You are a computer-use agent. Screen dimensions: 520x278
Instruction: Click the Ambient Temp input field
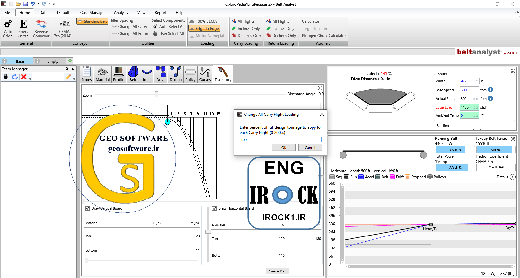point(469,115)
